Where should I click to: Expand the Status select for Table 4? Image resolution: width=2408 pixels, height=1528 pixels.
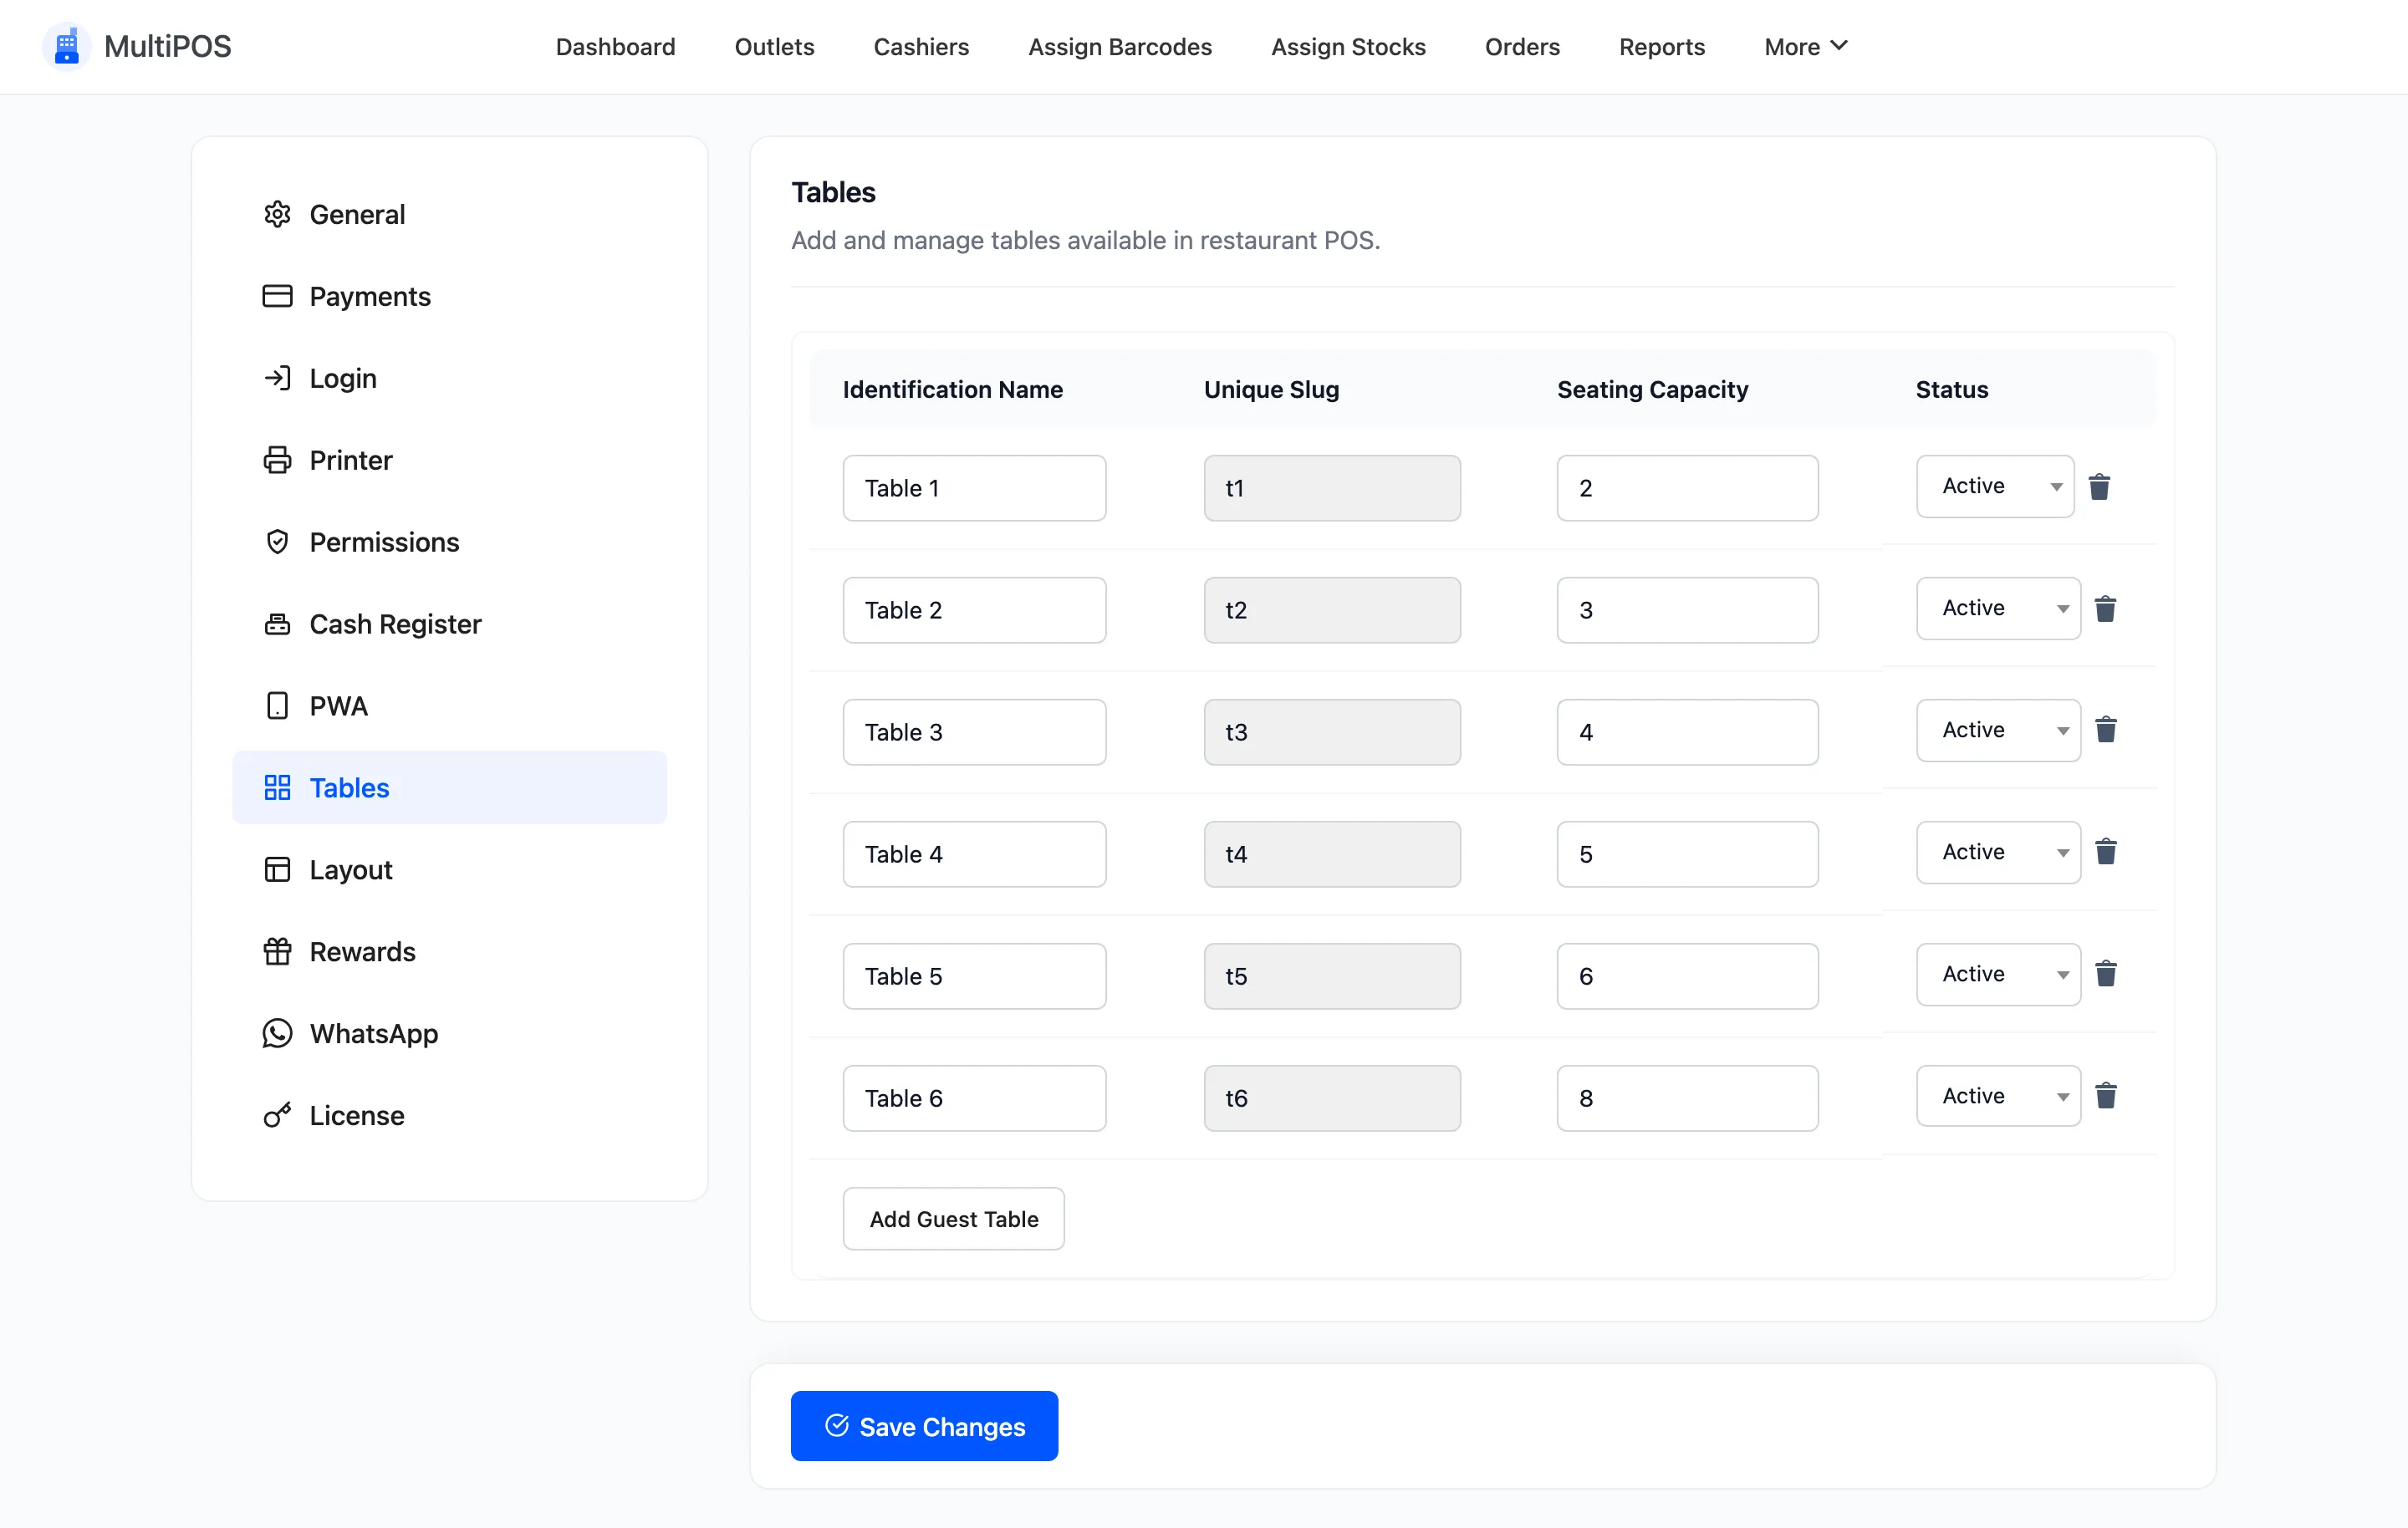pyautogui.click(x=1998, y=852)
